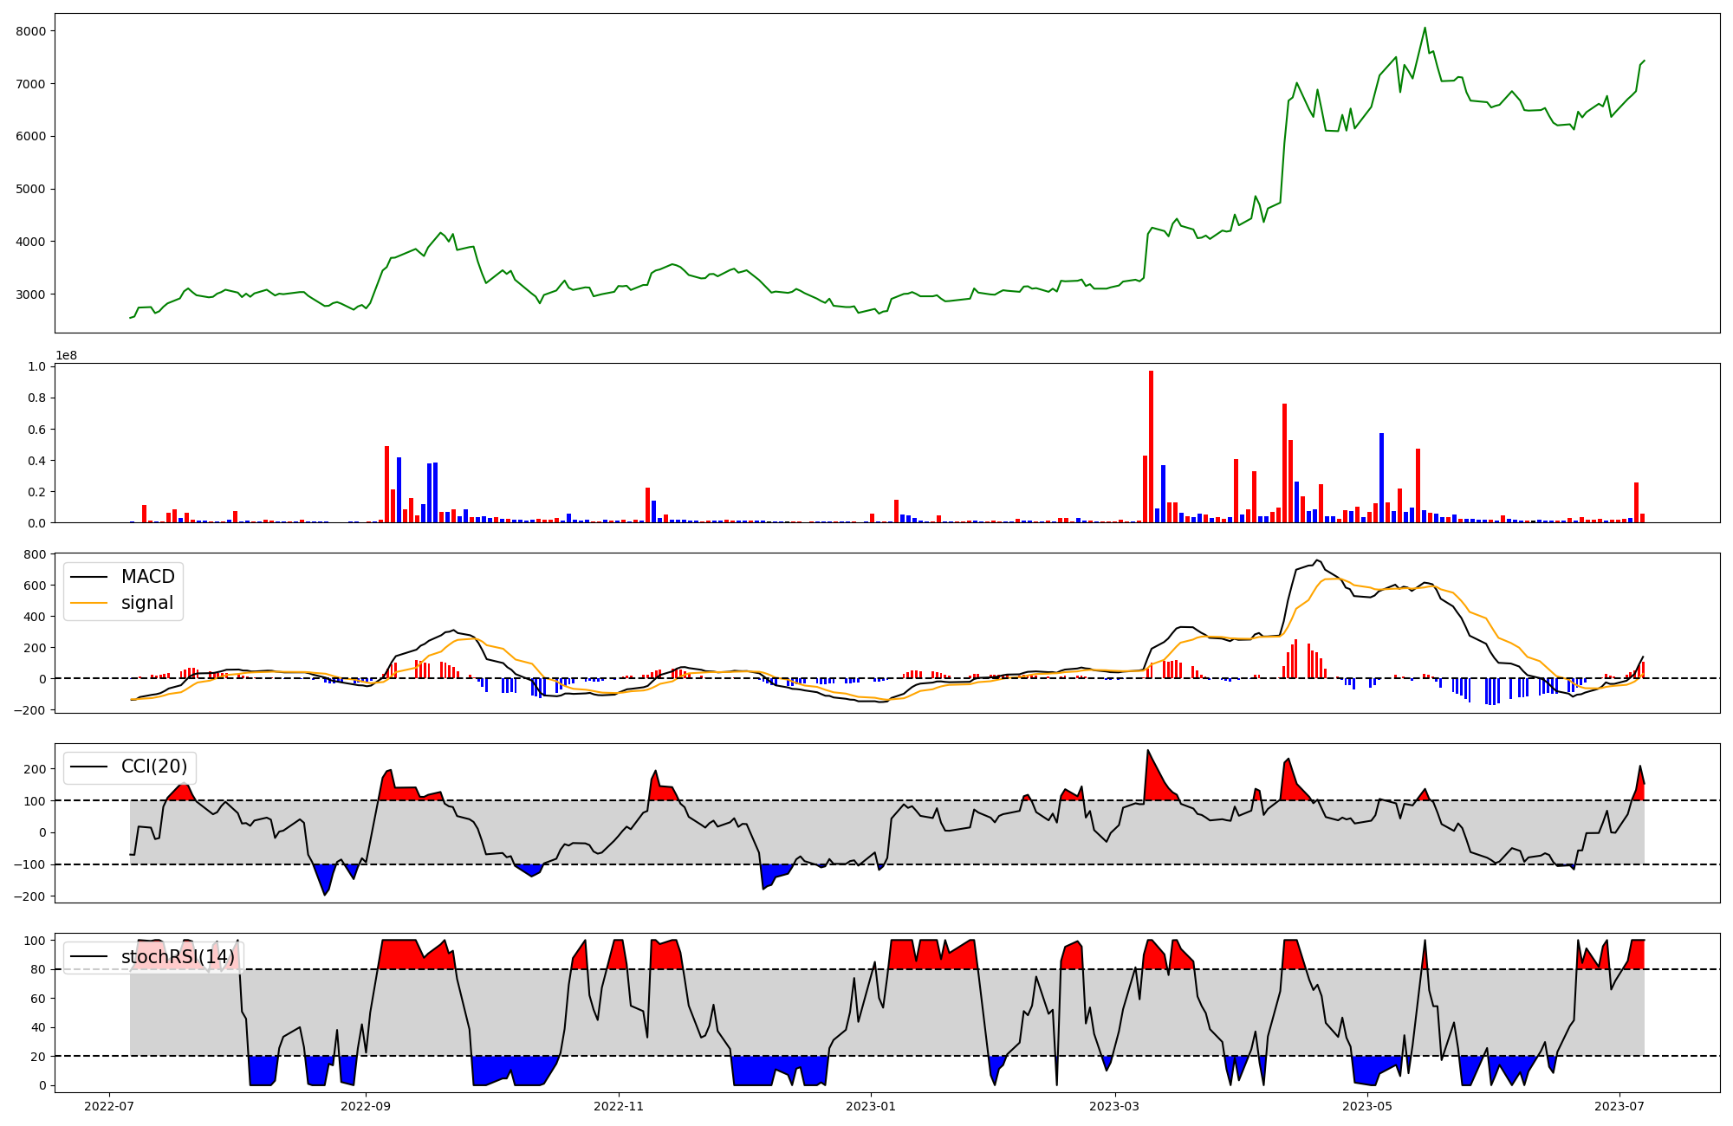Image resolution: width=1733 pixels, height=1126 pixels.
Task: Click the MACD legend entry
Action: [147, 577]
